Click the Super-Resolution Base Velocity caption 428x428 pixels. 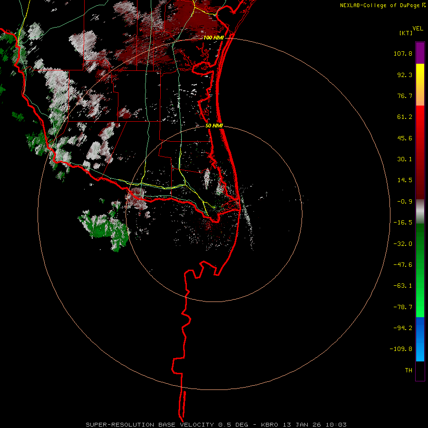tap(216, 425)
